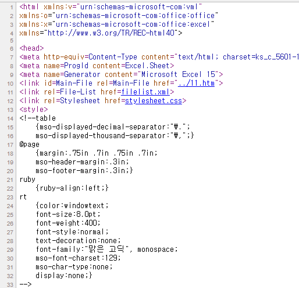Click 'mso-font-charset:129' line
Screen dimensions: 299x288
pyautogui.click(x=78, y=258)
